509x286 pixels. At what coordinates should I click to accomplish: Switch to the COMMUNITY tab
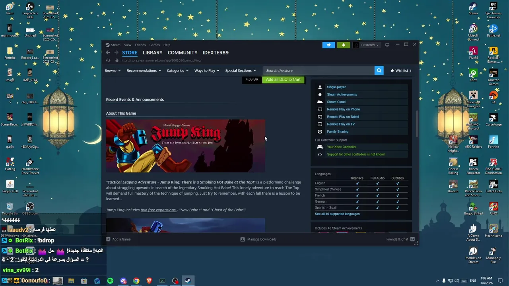pyautogui.click(x=183, y=52)
